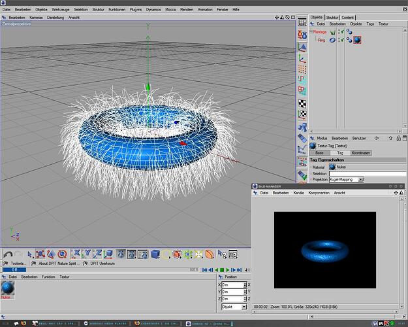This screenshot has height=327, width=408.
Task: Render to Bild-Manager icon
Action: pos(132,254)
